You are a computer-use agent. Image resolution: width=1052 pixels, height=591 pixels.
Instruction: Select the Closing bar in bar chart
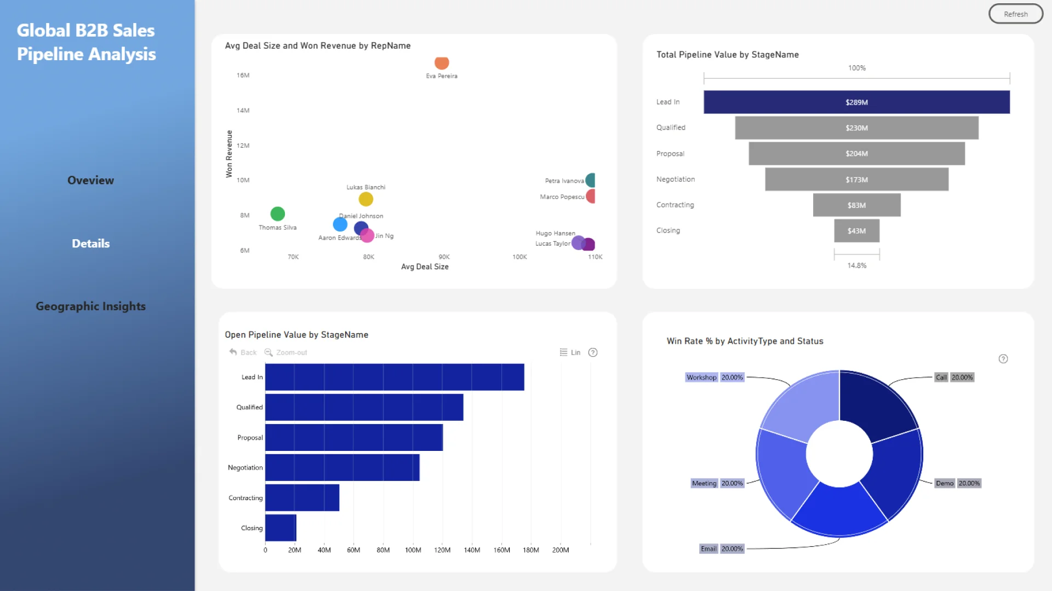click(281, 528)
